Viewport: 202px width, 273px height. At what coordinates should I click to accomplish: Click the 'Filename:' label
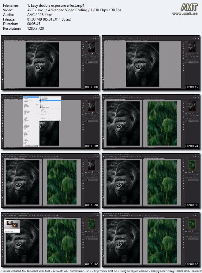11,6
